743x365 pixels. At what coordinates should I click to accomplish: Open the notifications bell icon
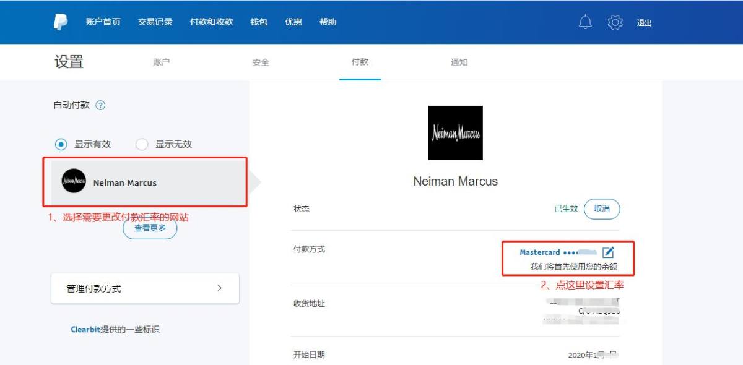585,22
